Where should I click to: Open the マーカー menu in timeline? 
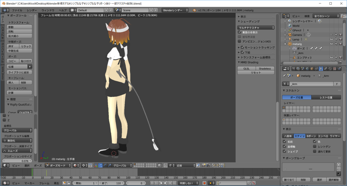point(29,183)
